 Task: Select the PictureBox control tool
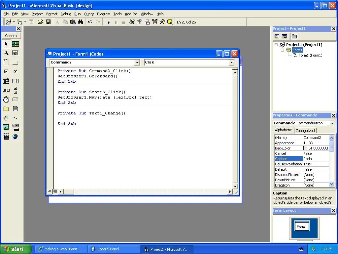[15, 44]
